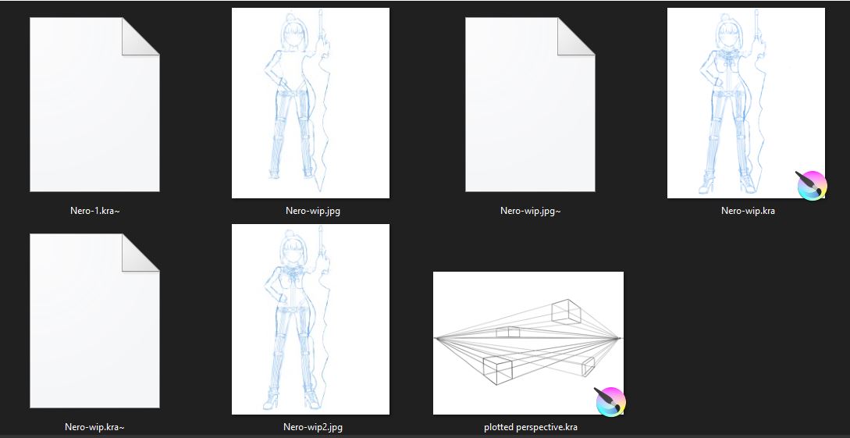Select the Nero-wip.jpg sketch thumbnail
This screenshot has height=438, width=850.
(x=311, y=103)
